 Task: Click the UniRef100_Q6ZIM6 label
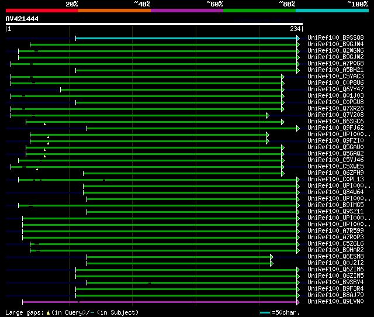point(335,270)
